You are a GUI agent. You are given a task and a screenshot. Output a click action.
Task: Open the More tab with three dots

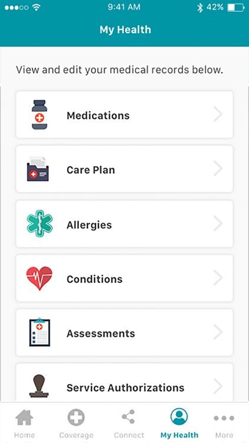pyautogui.click(x=224, y=423)
